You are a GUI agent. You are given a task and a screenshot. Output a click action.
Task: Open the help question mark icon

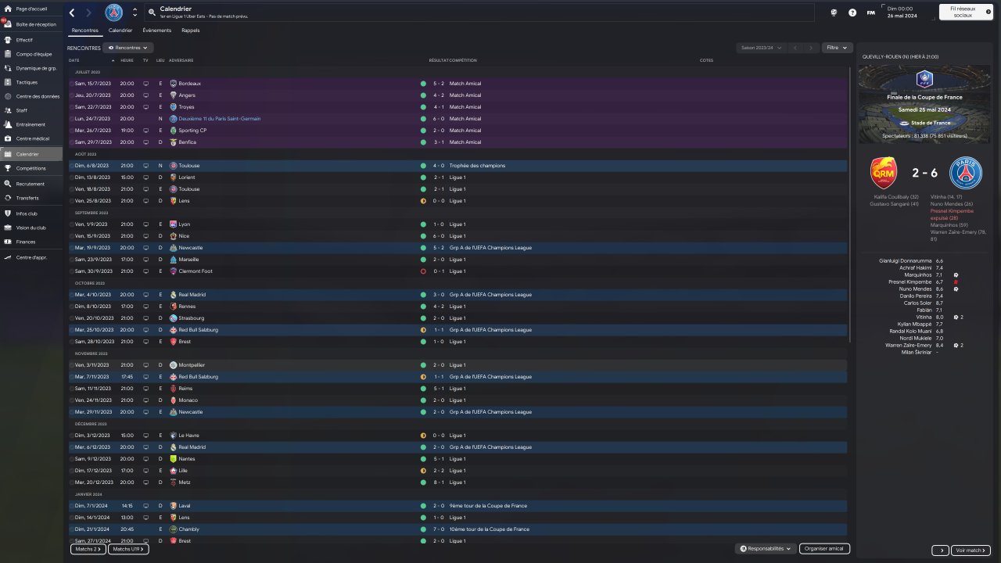click(x=852, y=13)
